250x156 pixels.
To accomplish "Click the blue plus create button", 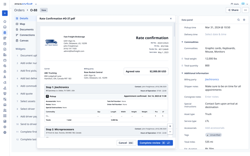I will pos(5,13).
